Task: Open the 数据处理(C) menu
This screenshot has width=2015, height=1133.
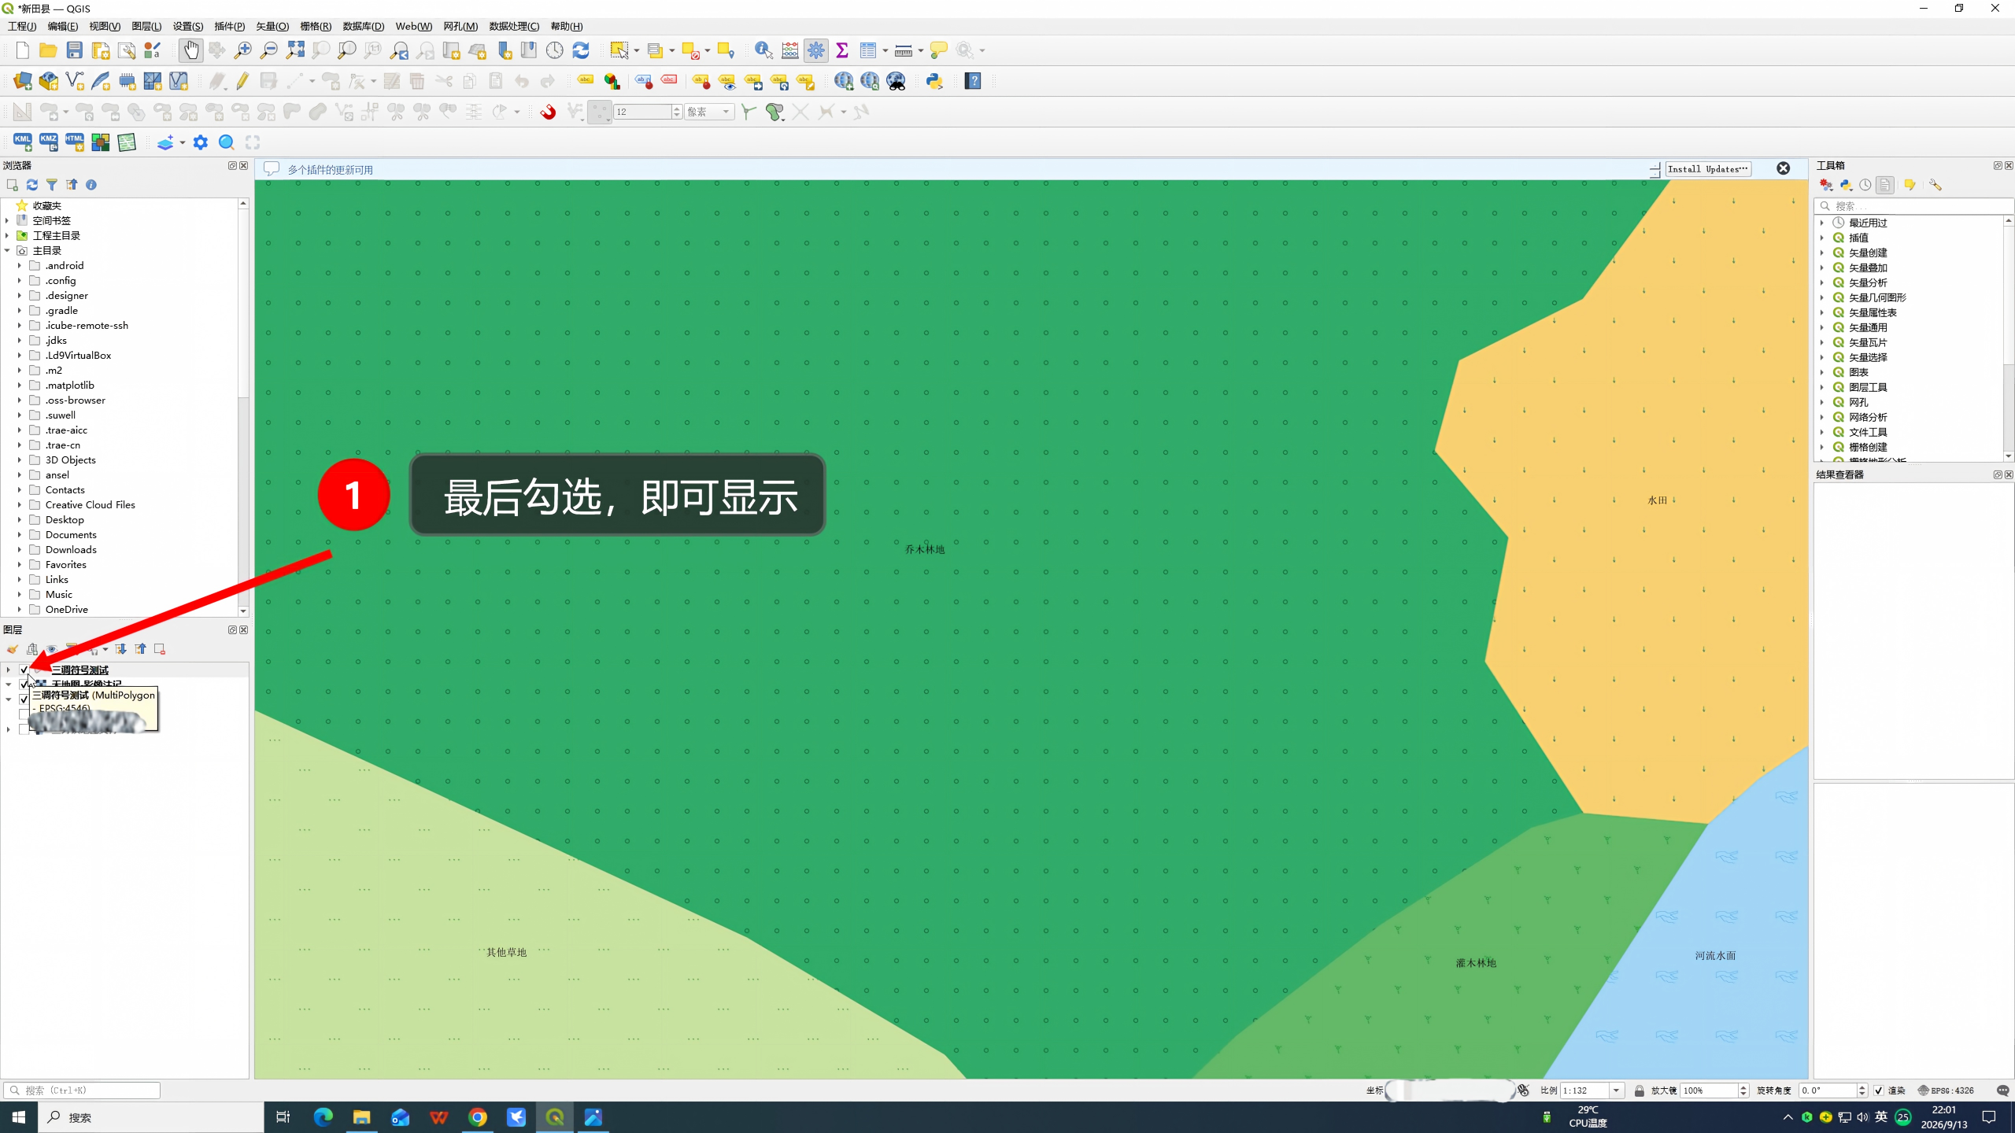Action: 514,26
